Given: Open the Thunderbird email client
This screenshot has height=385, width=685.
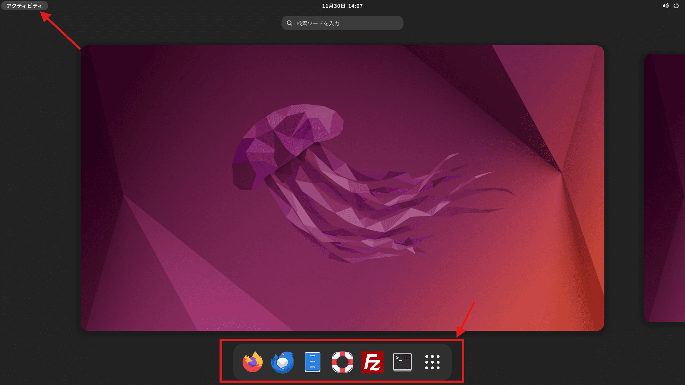Looking at the screenshot, I should coord(282,362).
